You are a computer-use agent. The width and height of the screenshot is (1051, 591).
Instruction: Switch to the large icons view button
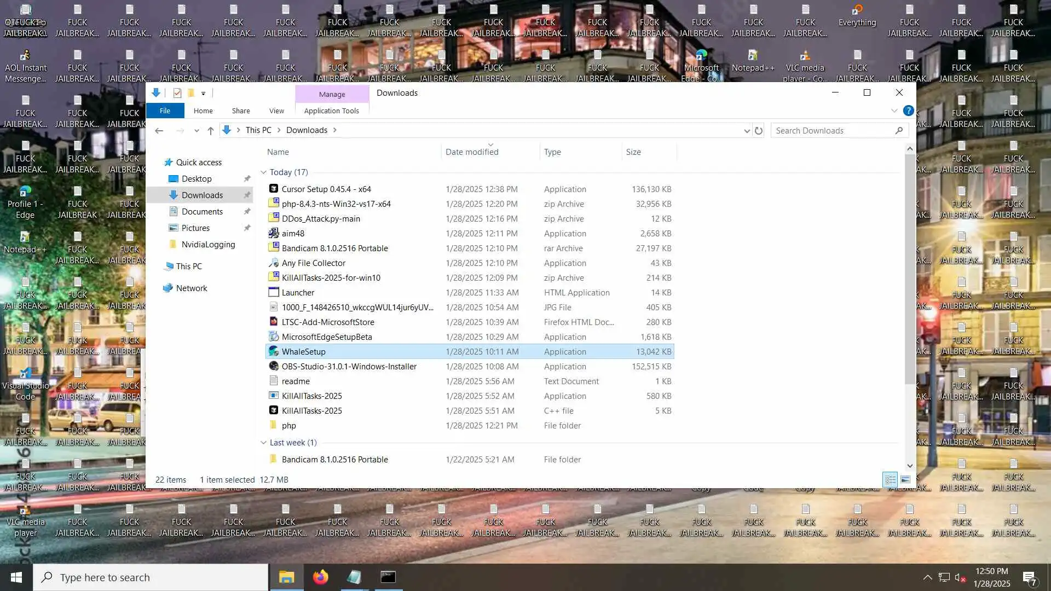[x=905, y=480]
